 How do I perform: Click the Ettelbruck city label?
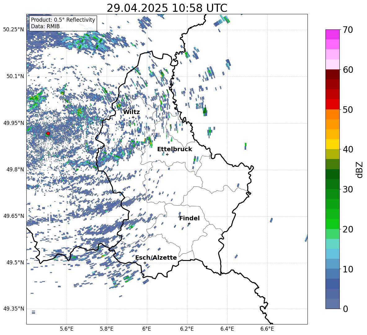(x=175, y=149)
